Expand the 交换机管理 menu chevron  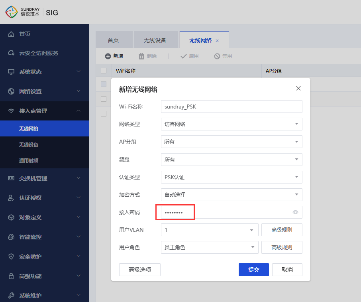[78, 178]
